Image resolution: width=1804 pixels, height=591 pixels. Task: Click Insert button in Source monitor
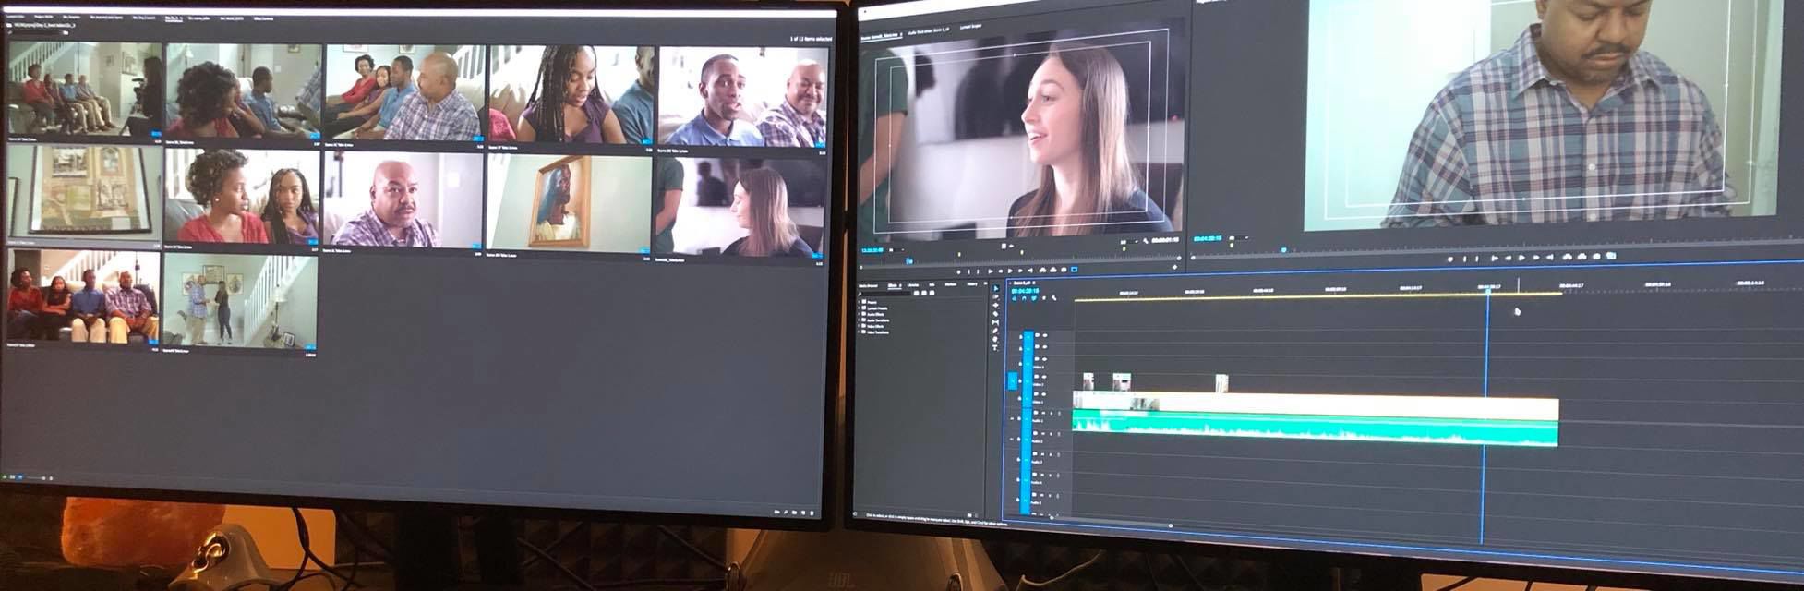coord(1042,270)
